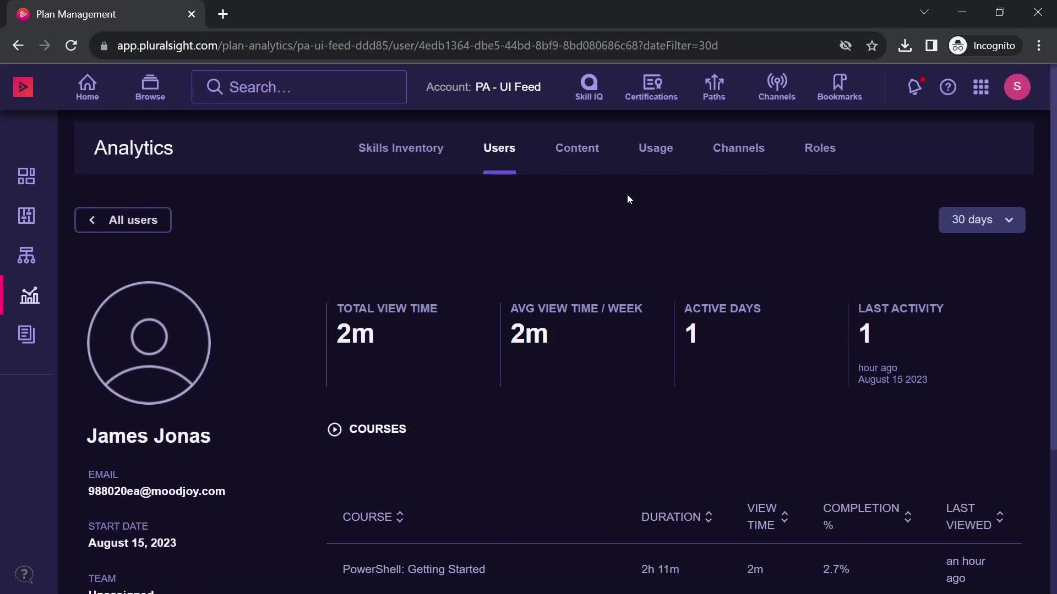Open the Channels analytics tab
The height and width of the screenshot is (594, 1057).
point(739,148)
